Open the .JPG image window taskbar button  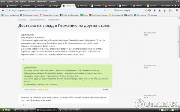[x=69, y=110]
